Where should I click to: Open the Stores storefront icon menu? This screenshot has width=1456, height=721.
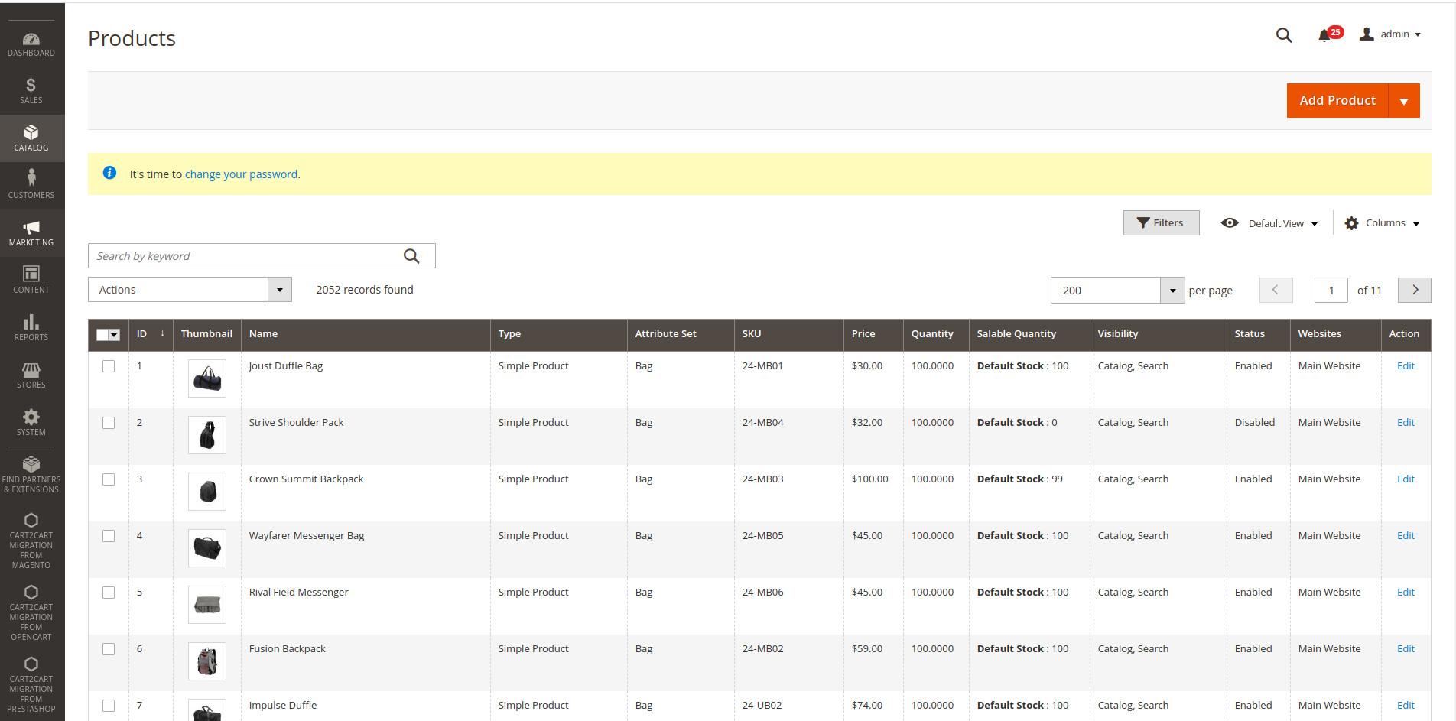(31, 375)
